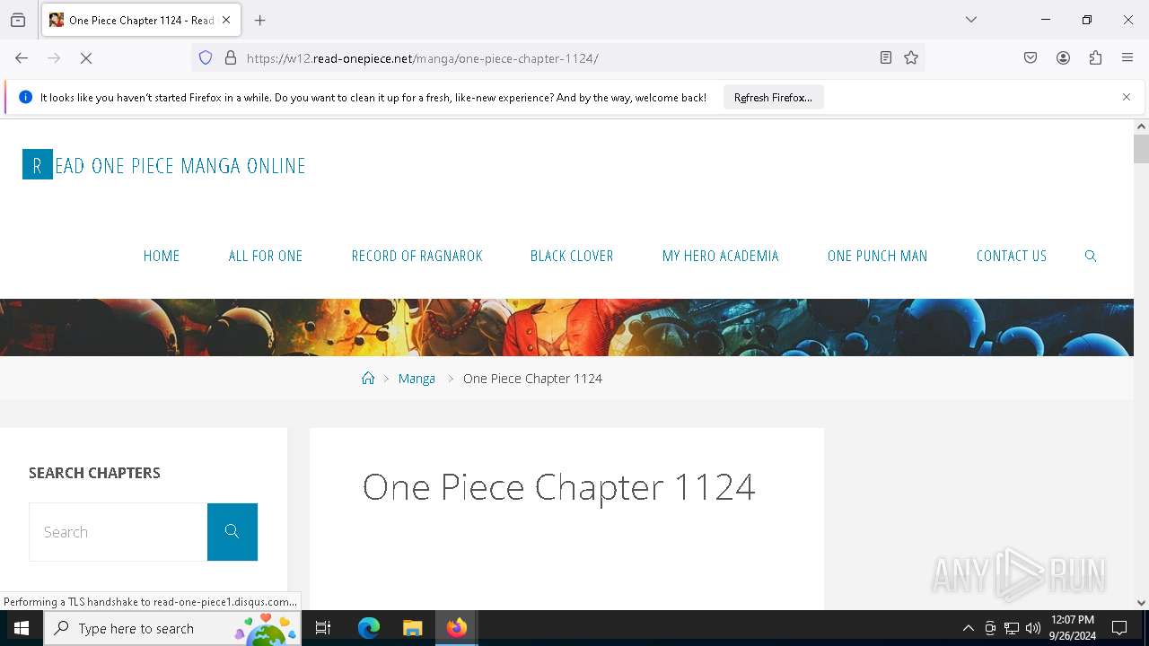Open the ONE PUNCH MAN menu item
Viewport: 1149px width, 646px height.
(878, 256)
